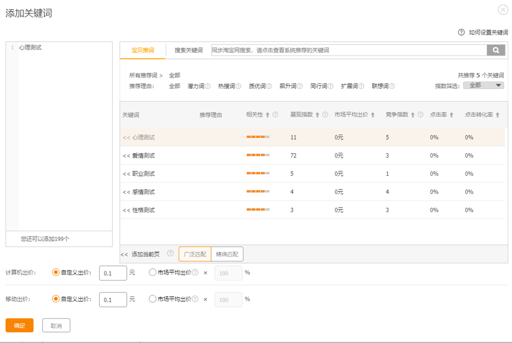Screen dimensions: 512x343
Task: Click help icon beside 如何设置关键词
Action: pos(461,32)
